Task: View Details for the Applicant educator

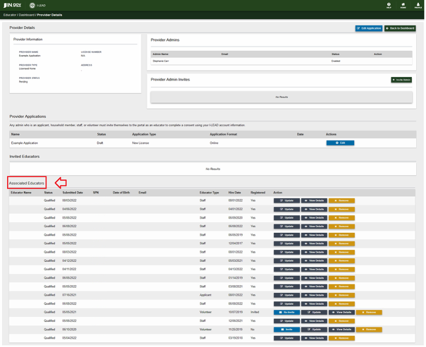Action: click(x=315, y=295)
